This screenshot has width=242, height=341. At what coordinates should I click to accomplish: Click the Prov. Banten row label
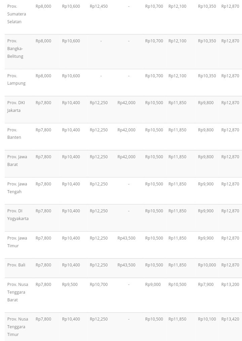14,133
